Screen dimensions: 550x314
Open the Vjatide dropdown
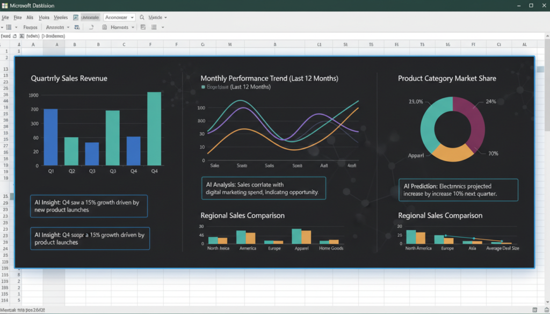(157, 17)
